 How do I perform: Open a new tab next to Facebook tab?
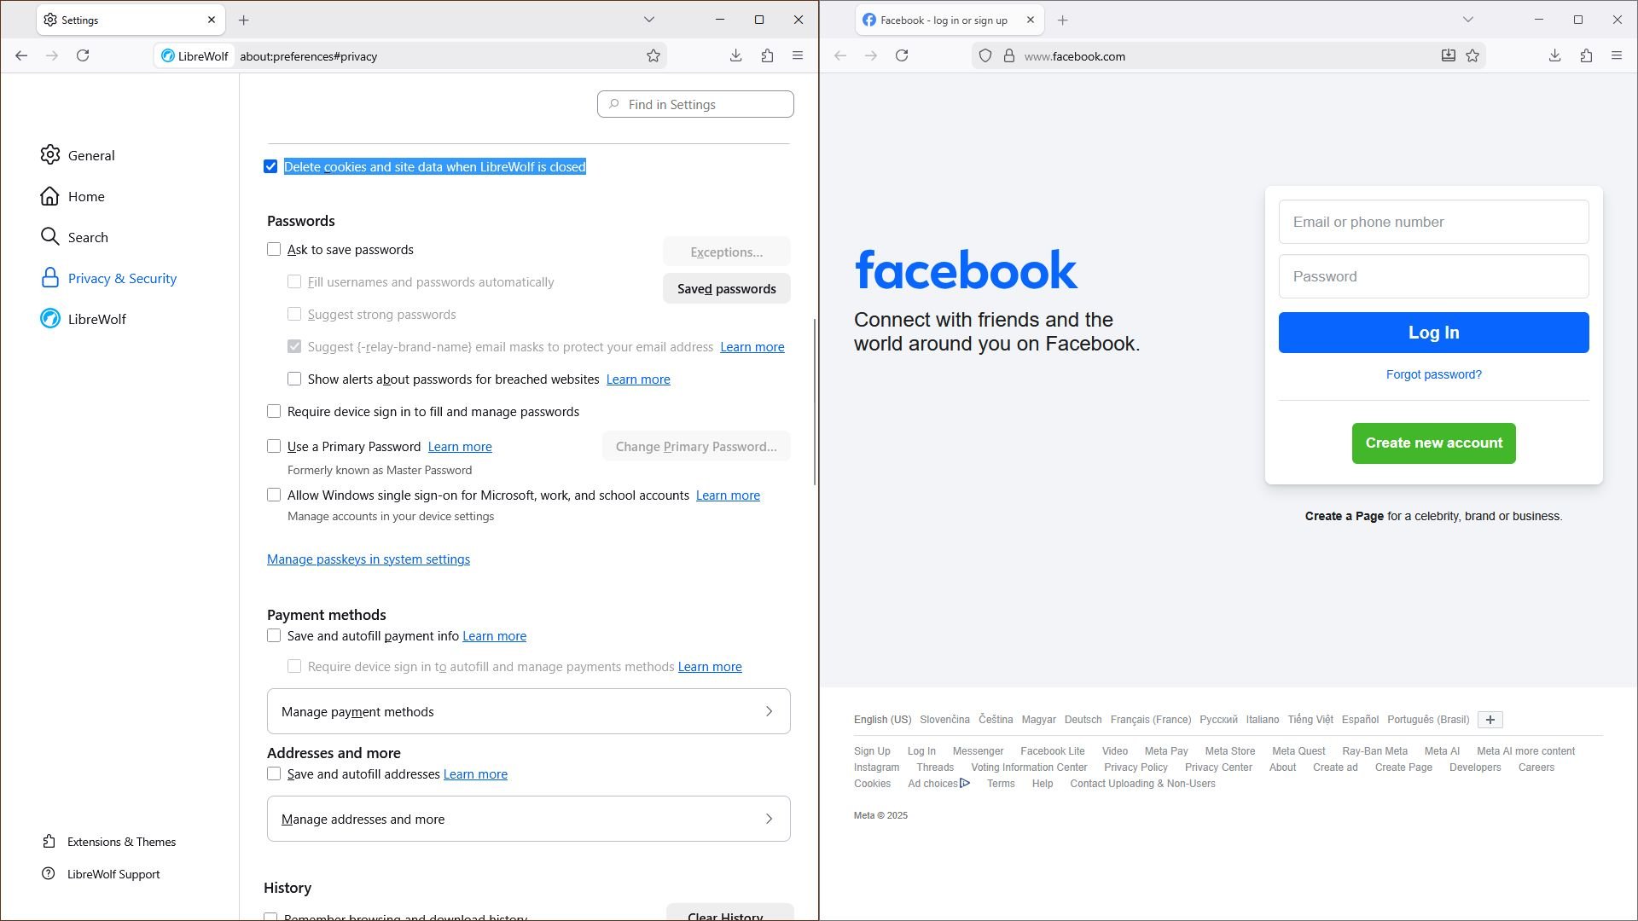(1062, 20)
